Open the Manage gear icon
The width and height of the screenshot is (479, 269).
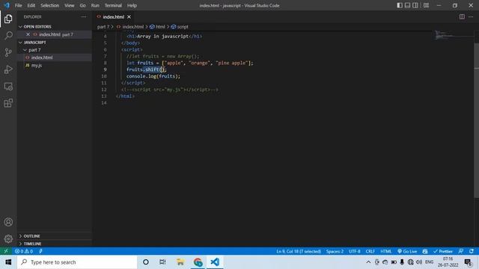click(8, 238)
